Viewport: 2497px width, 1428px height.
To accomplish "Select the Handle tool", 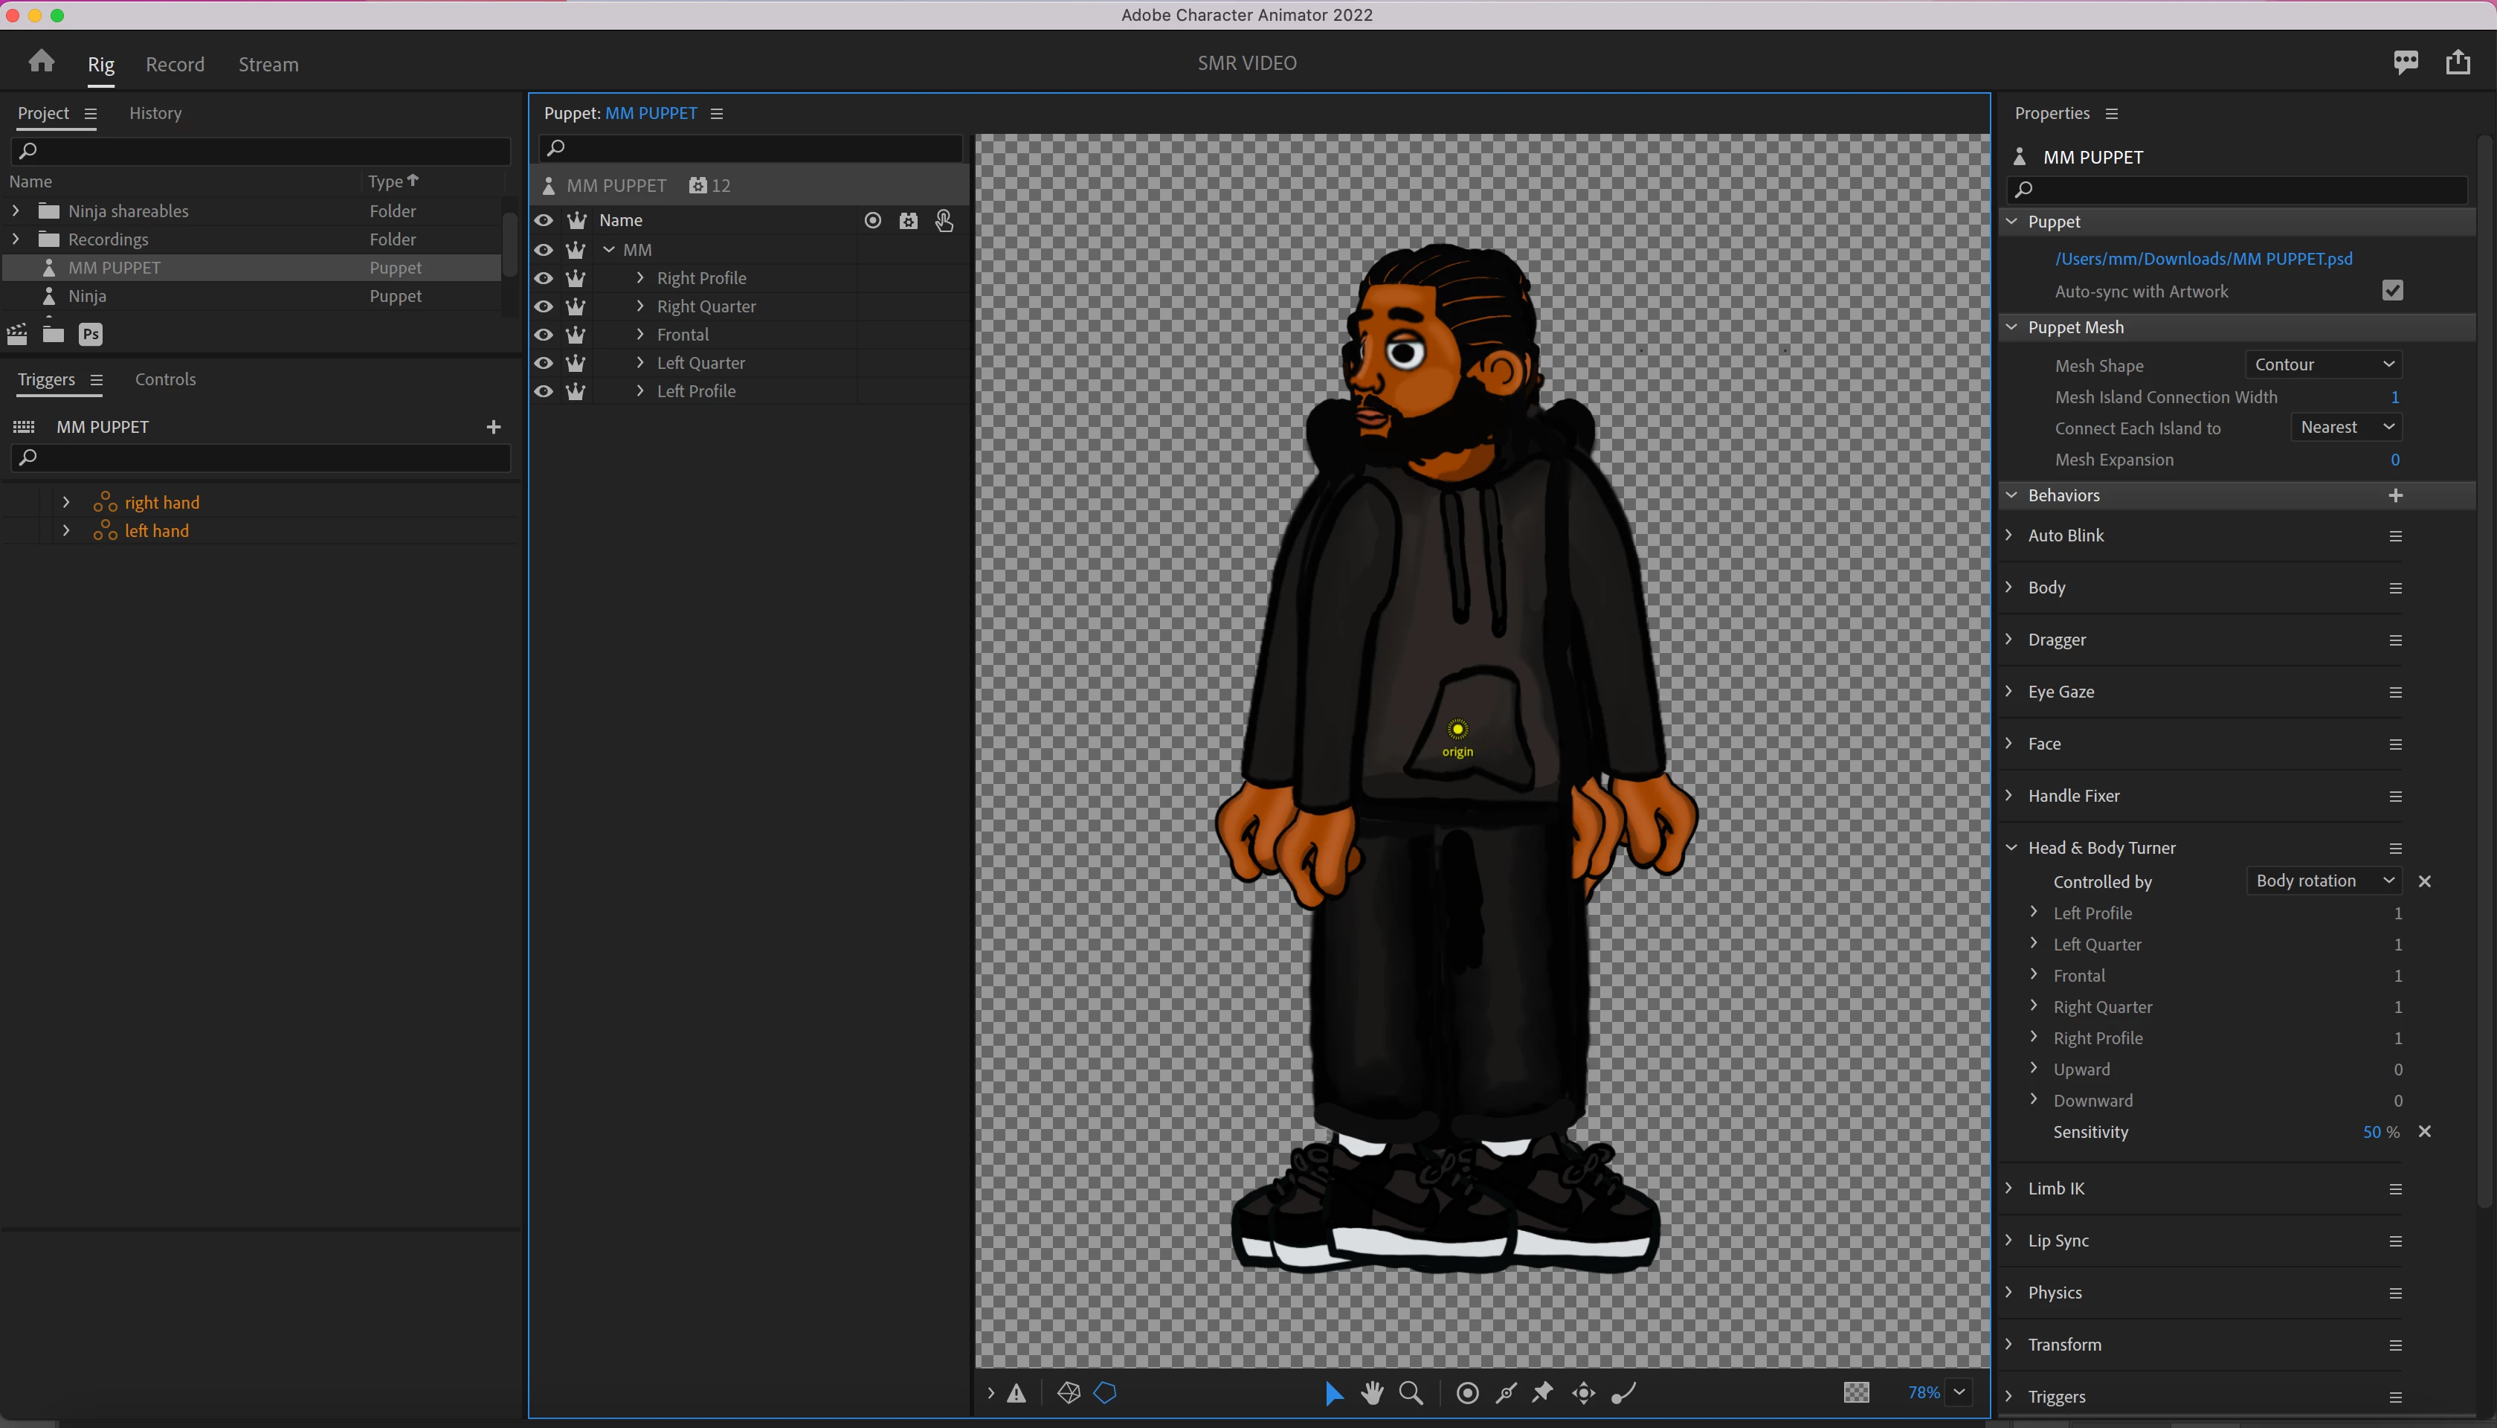I will (1468, 1393).
